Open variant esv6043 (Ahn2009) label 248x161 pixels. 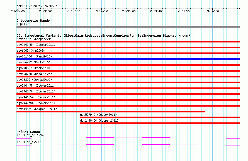[31, 51]
